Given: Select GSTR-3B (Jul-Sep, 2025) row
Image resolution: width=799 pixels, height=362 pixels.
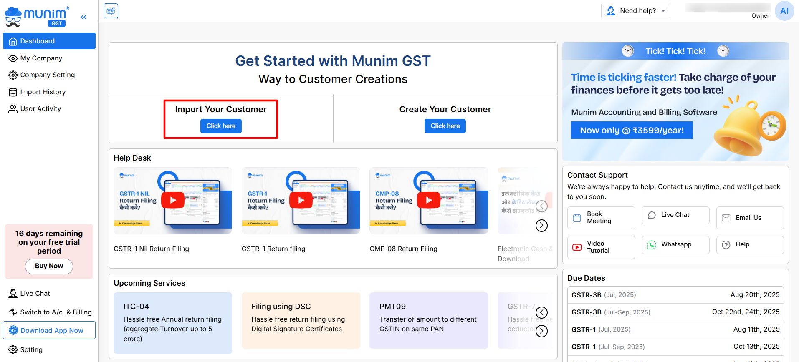Looking at the screenshot, I should (x=675, y=312).
